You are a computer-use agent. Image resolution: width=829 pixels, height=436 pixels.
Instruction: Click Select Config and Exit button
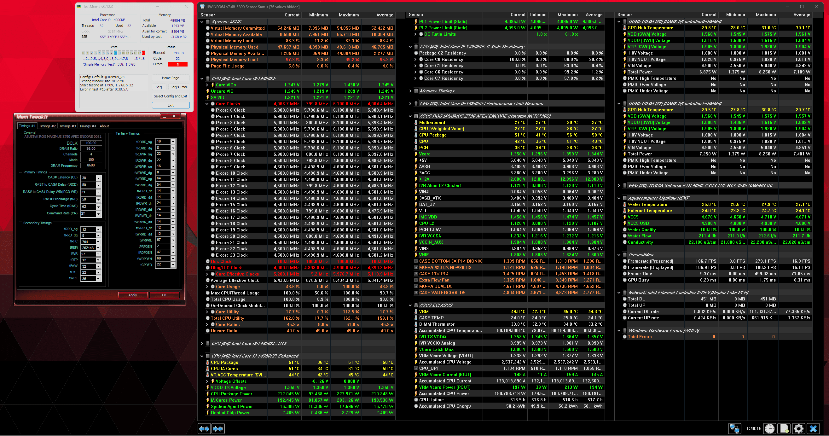point(170,96)
